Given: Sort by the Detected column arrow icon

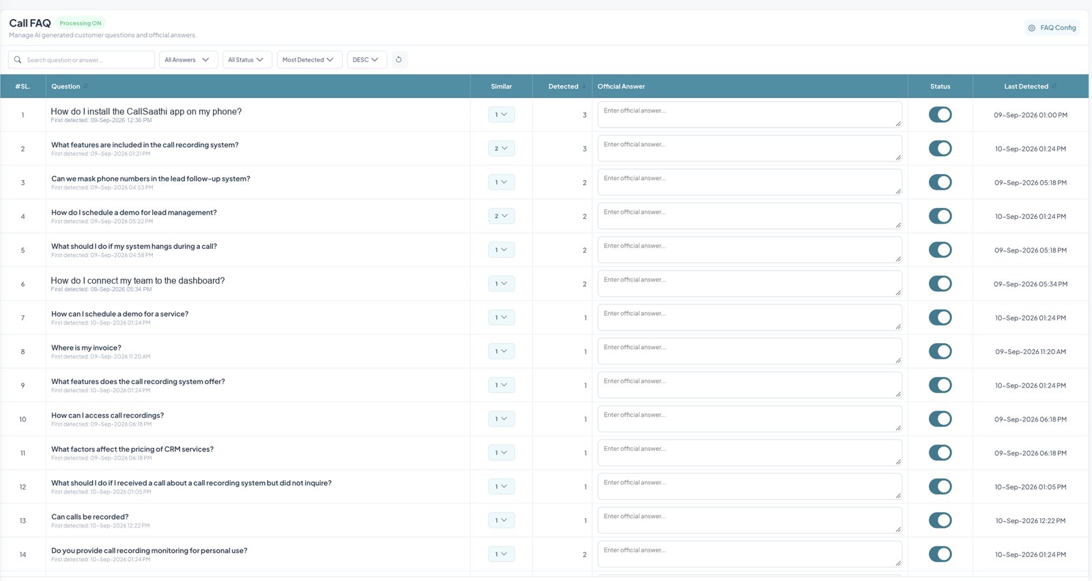Looking at the screenshot, I should point(584,87).
